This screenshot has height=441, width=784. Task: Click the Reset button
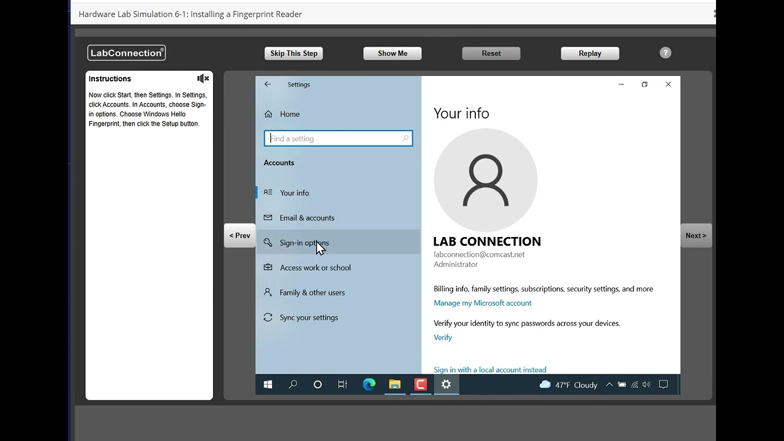tap(491, 53)
